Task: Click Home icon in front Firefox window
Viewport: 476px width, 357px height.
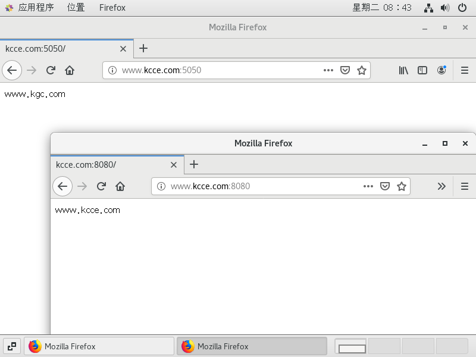Action: [x=120, y=186]
